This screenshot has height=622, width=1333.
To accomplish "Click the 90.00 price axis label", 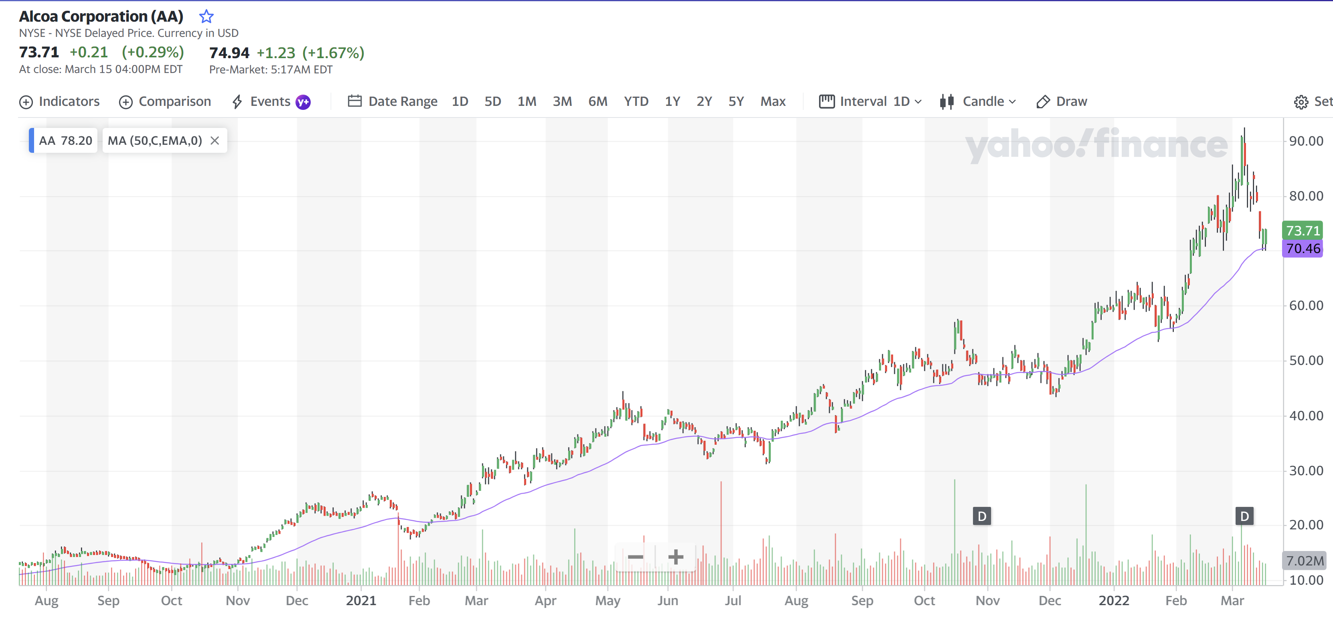I will 1306,141.
